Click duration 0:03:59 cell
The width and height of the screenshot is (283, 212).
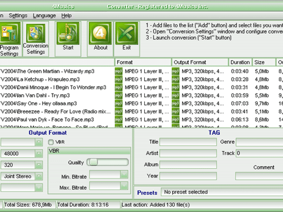240,95
